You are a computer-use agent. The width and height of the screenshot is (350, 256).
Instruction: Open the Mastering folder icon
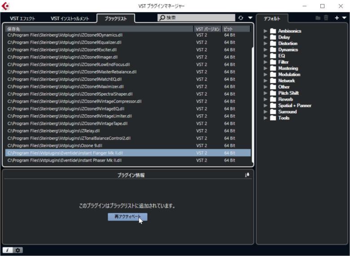tap(272, 69)
